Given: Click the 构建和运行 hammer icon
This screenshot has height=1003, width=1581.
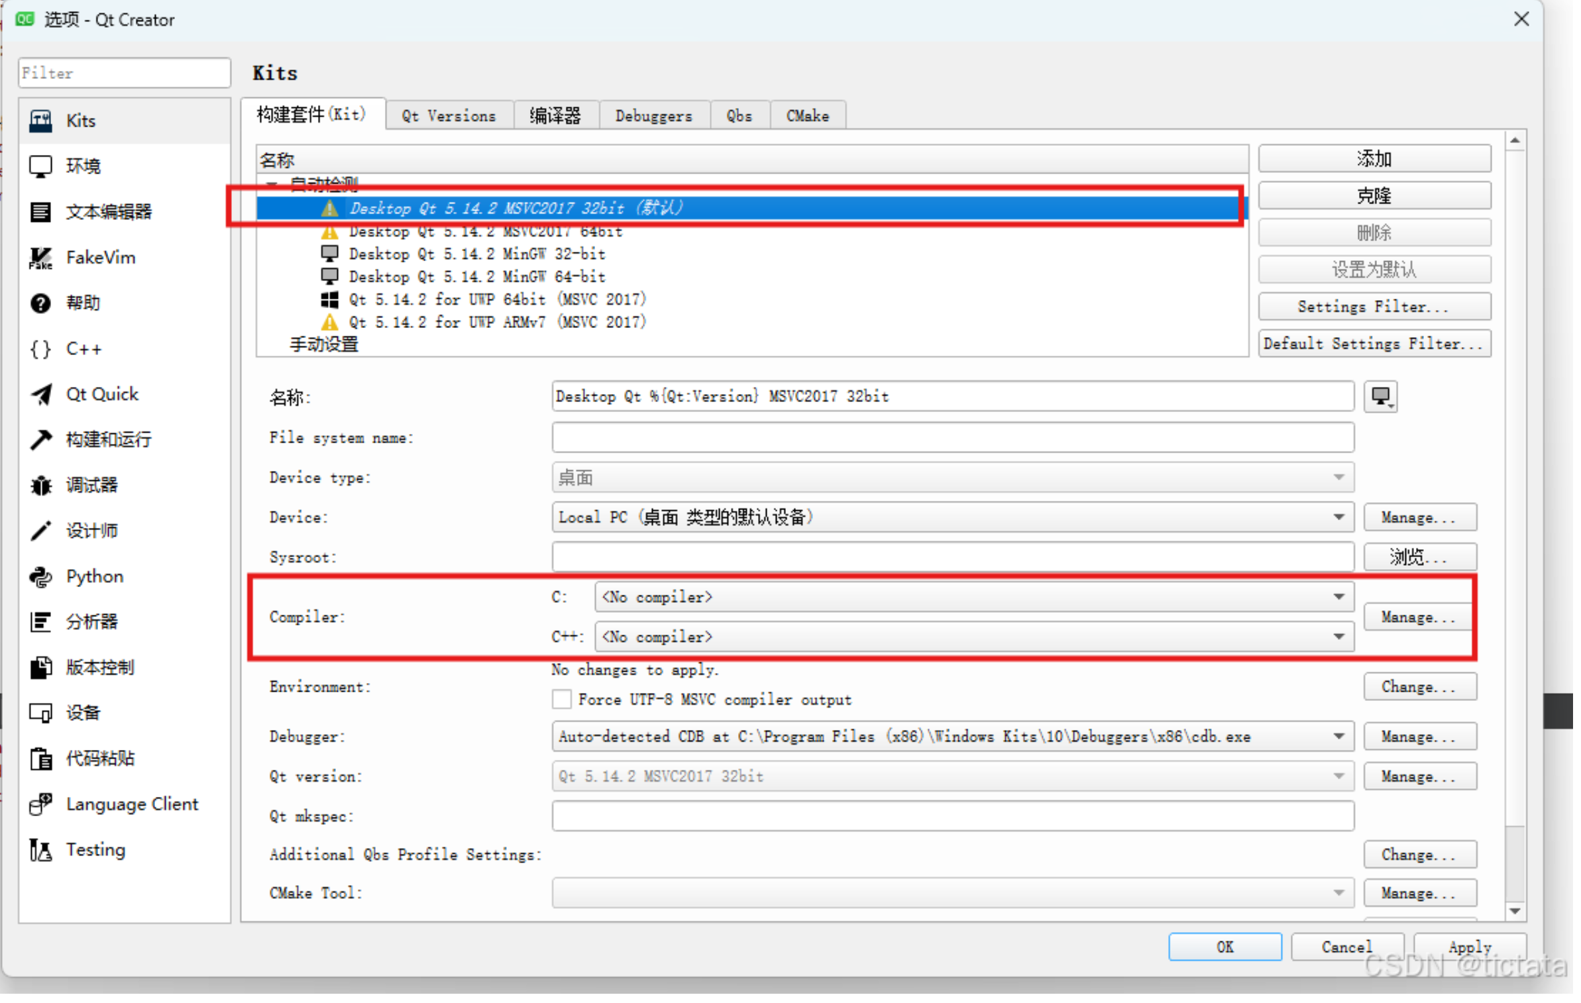Looking at the screenshot, I should pyautogui.click(x=40, y=441).
